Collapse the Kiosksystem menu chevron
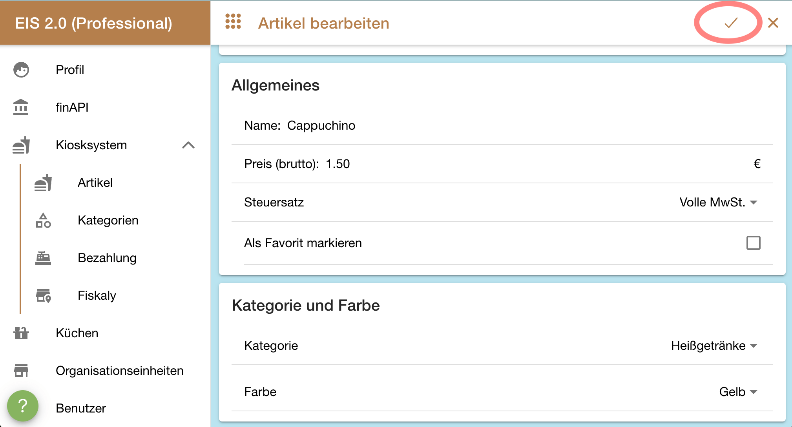 tap(188, 145)
